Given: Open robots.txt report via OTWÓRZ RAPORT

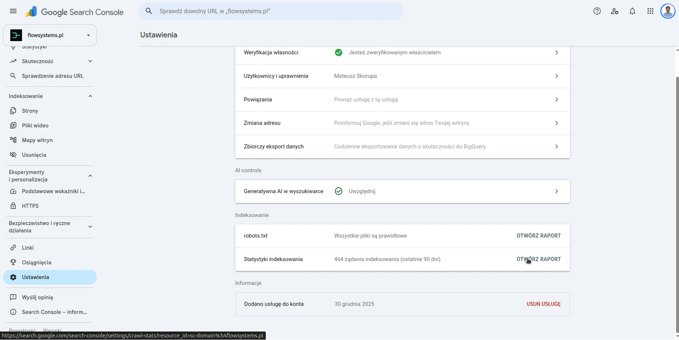Looking at the screenshot, I should [x=539, y=236].
